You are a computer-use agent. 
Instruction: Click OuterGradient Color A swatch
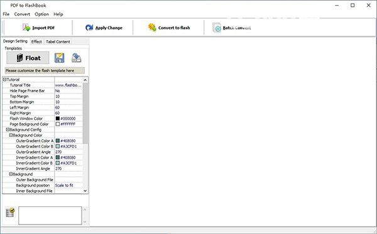[58, 141]
